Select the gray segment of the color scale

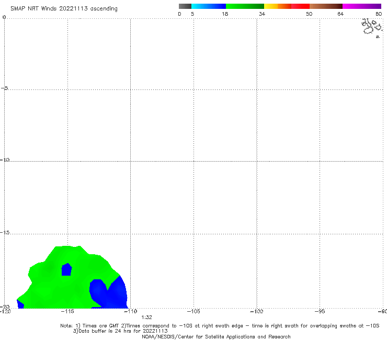(x=185, y=6)
